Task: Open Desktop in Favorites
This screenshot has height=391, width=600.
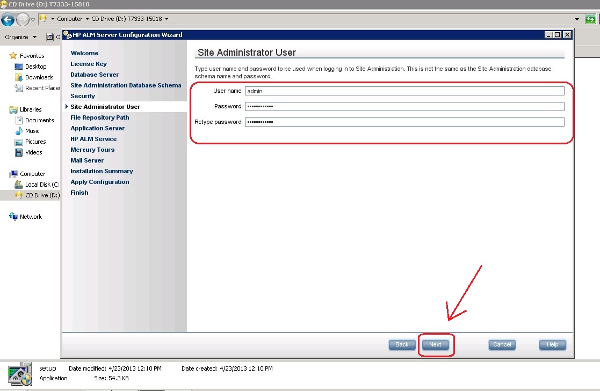Action: tap(35, 67)
